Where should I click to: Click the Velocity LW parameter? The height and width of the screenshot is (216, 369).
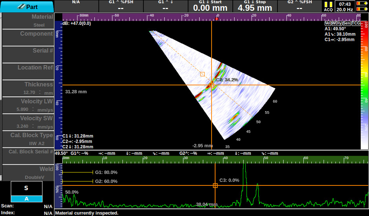28,105
